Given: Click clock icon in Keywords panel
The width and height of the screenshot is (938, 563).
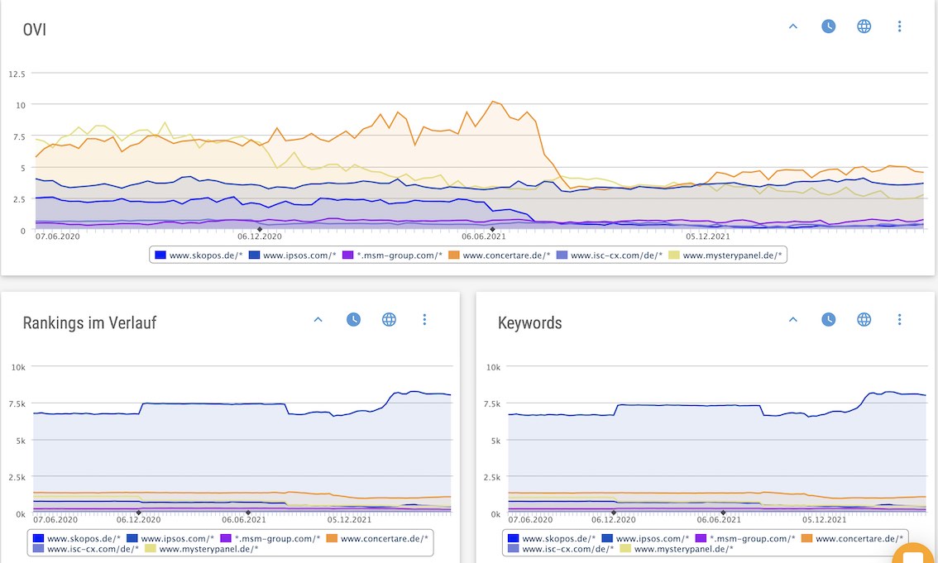Looking at the screenshot, I should pyautogui.click(x=829, y=320).
